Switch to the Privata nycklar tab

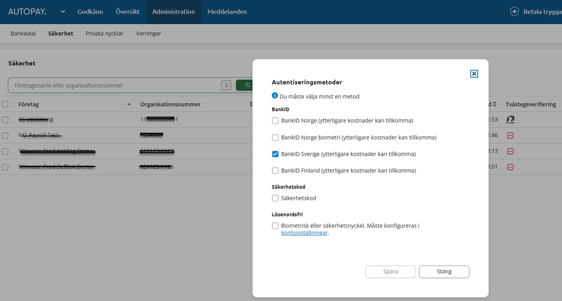[104, 33]
